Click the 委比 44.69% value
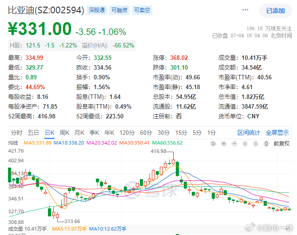 tap(35, 87)
